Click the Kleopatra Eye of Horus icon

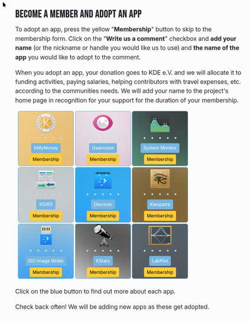pyautogui.click(x=160, y=179)
